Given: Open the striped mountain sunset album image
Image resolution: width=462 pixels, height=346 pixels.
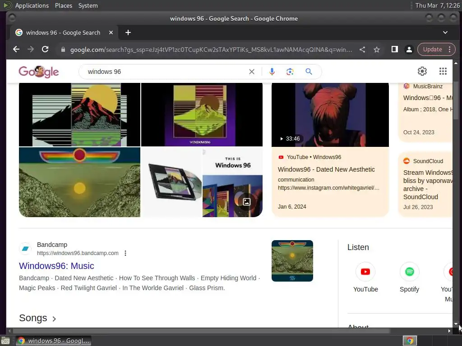Looking at the screenshot, I should tap(79, 115).
